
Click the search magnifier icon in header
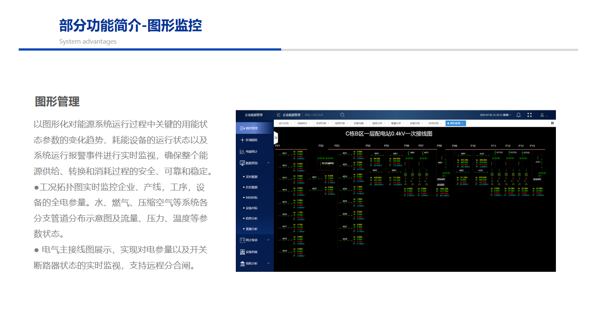342,115
